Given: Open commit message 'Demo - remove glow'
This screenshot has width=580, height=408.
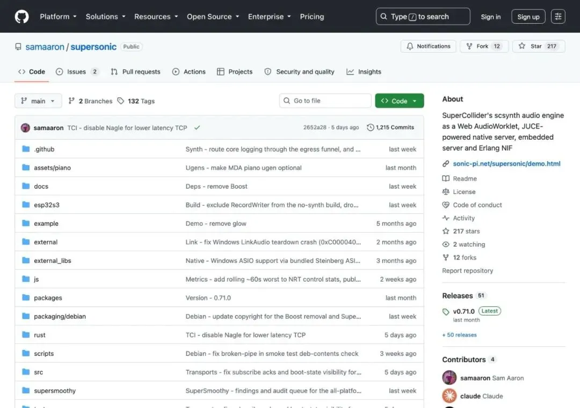Looking at the screenshot, I should pyautogui.click(x=216, y=223).
